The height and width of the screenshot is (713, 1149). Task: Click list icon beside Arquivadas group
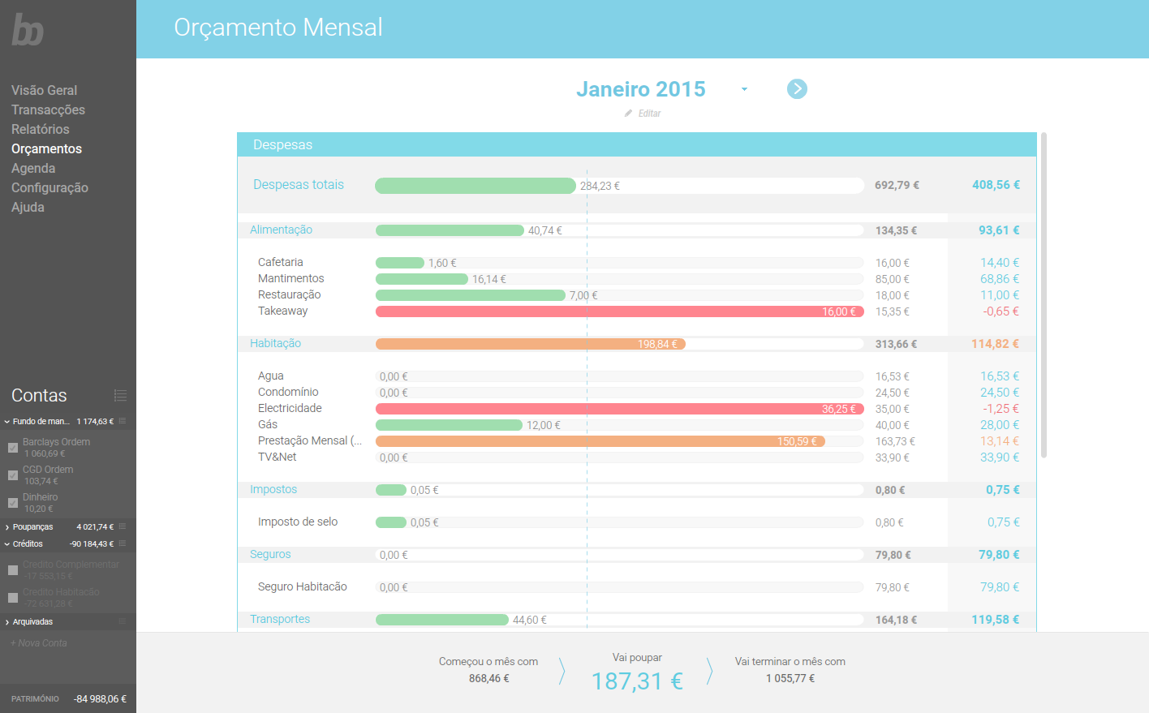pyautogui.click(x=123, y=621)
